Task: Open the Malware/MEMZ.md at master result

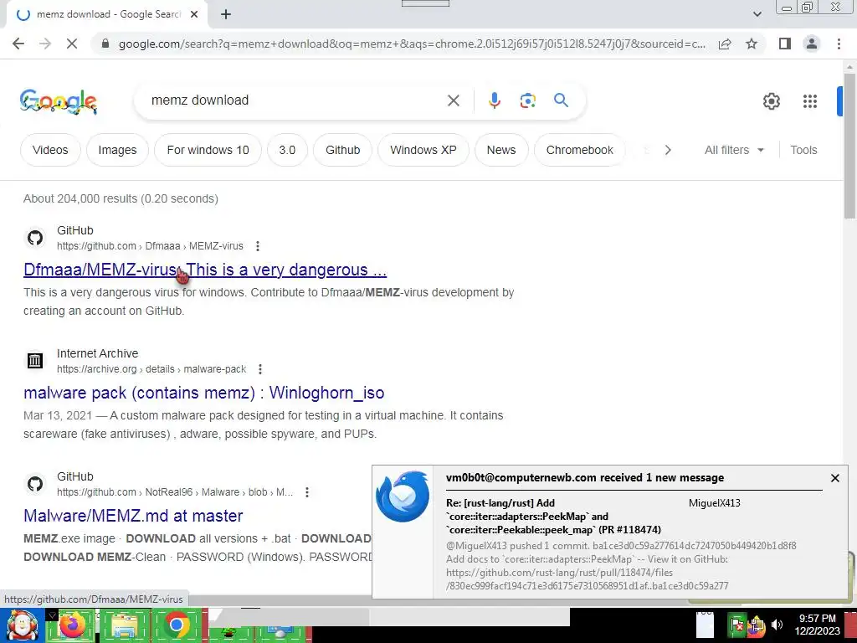Action: (133, 516)
